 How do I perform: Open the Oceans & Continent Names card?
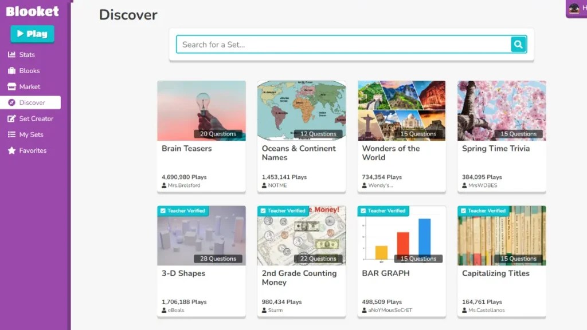point(301,110)
